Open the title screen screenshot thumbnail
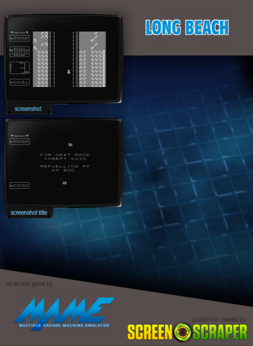This screenshot has width=253, height=346. click(x=63, y=163)
